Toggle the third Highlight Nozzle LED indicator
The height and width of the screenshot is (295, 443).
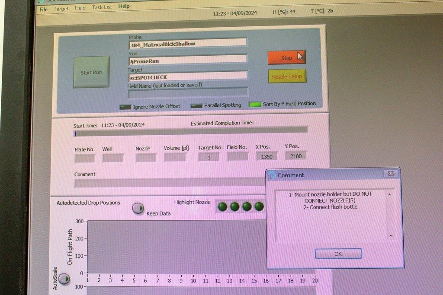(x=246, y=206)
